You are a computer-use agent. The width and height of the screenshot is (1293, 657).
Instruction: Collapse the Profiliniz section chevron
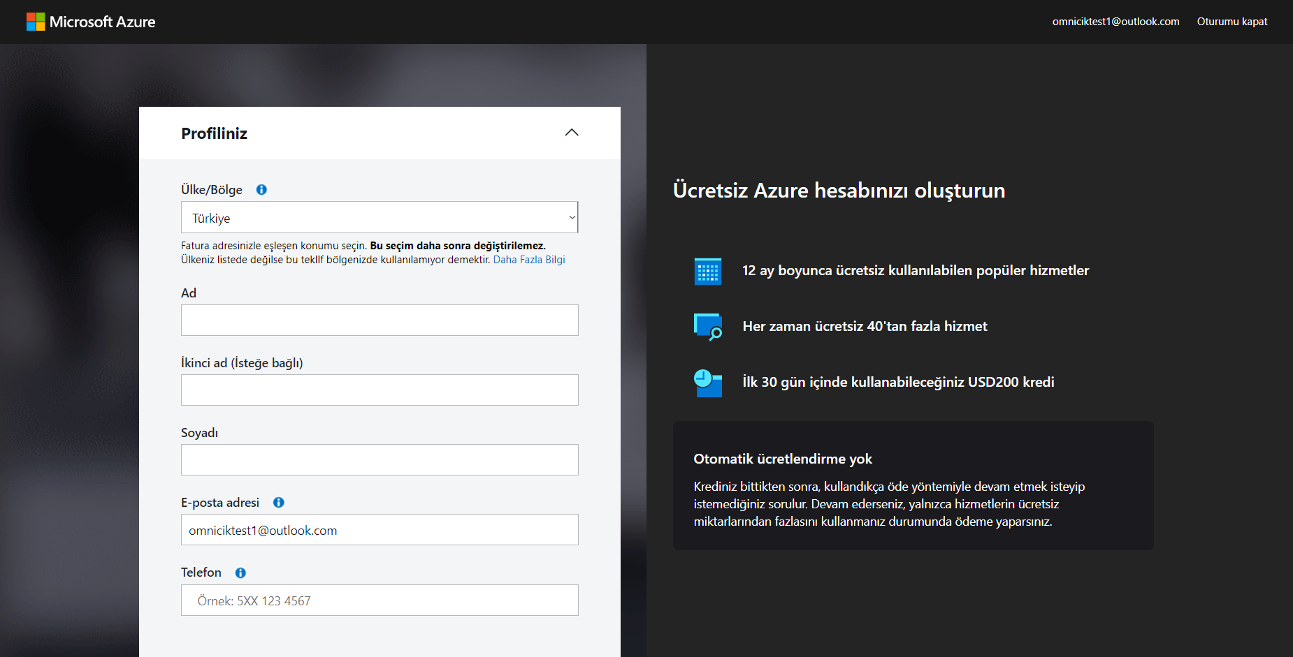point(572,133)
